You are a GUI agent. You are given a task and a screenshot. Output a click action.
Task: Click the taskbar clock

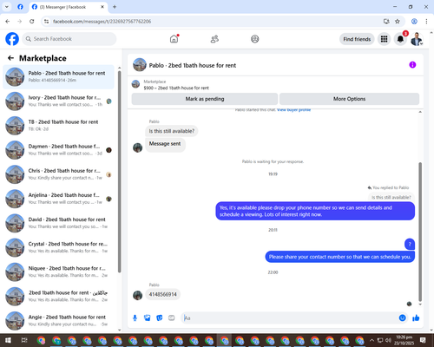coord(404,340)
